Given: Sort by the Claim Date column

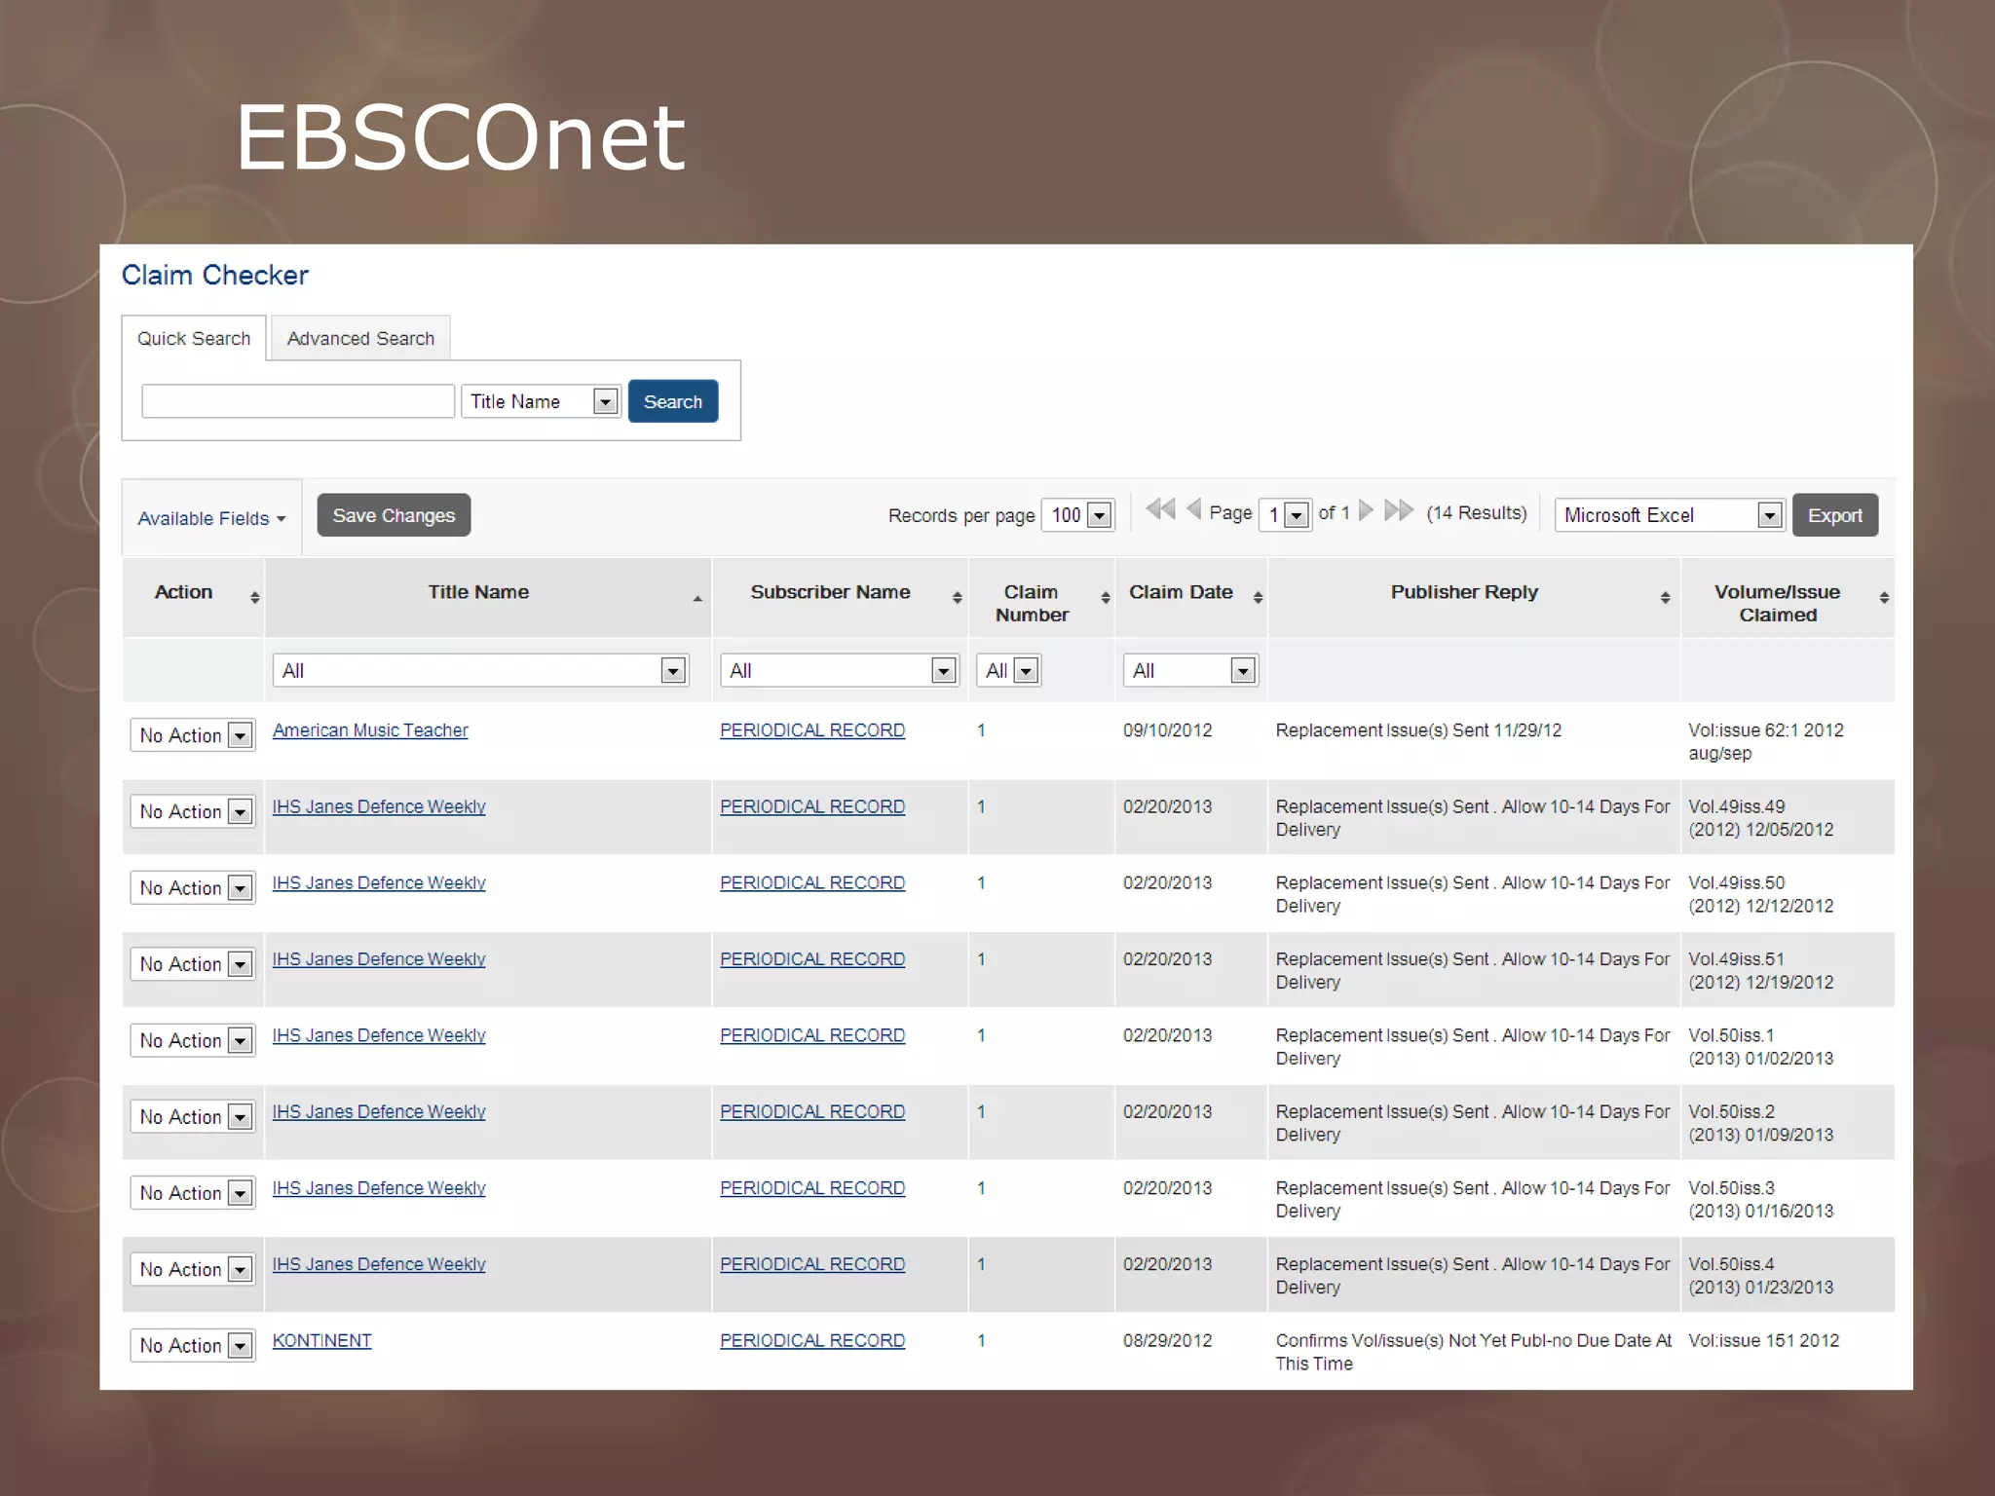Looking at the screenshot, I should pyautogui.click(x=1258, y=598).
